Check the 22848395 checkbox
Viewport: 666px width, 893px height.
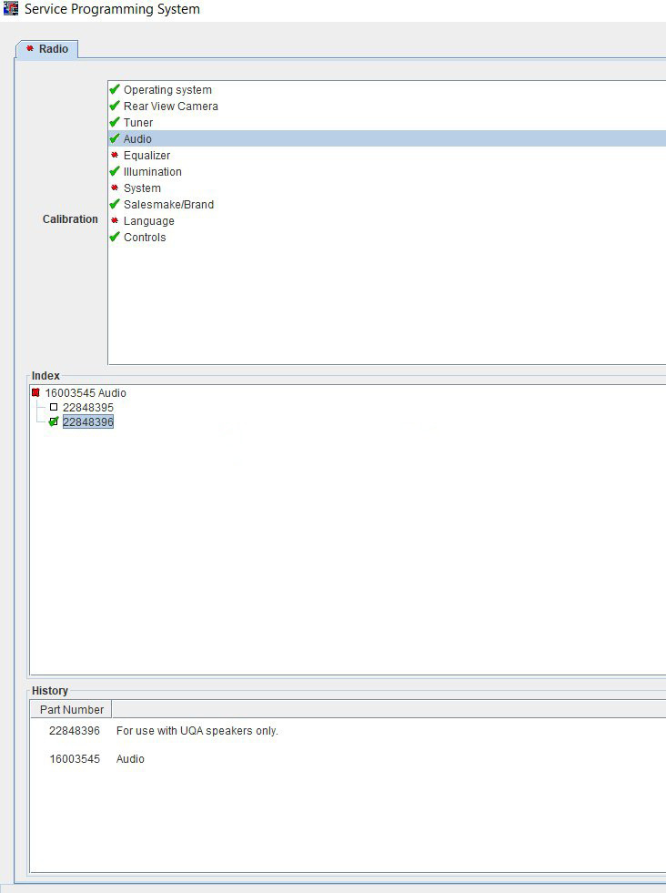[x=54, y=407]
